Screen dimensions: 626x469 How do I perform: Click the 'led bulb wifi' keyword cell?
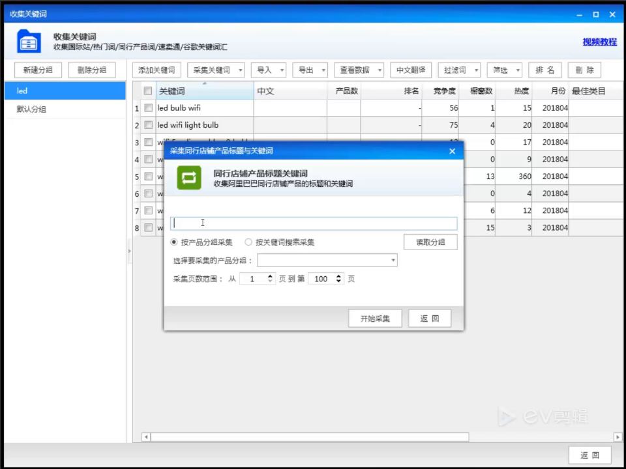click(x=204, y=108)
